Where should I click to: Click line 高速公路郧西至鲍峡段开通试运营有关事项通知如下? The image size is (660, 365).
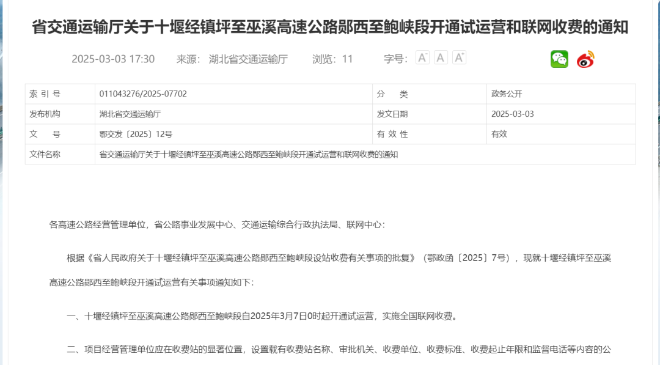152,282
